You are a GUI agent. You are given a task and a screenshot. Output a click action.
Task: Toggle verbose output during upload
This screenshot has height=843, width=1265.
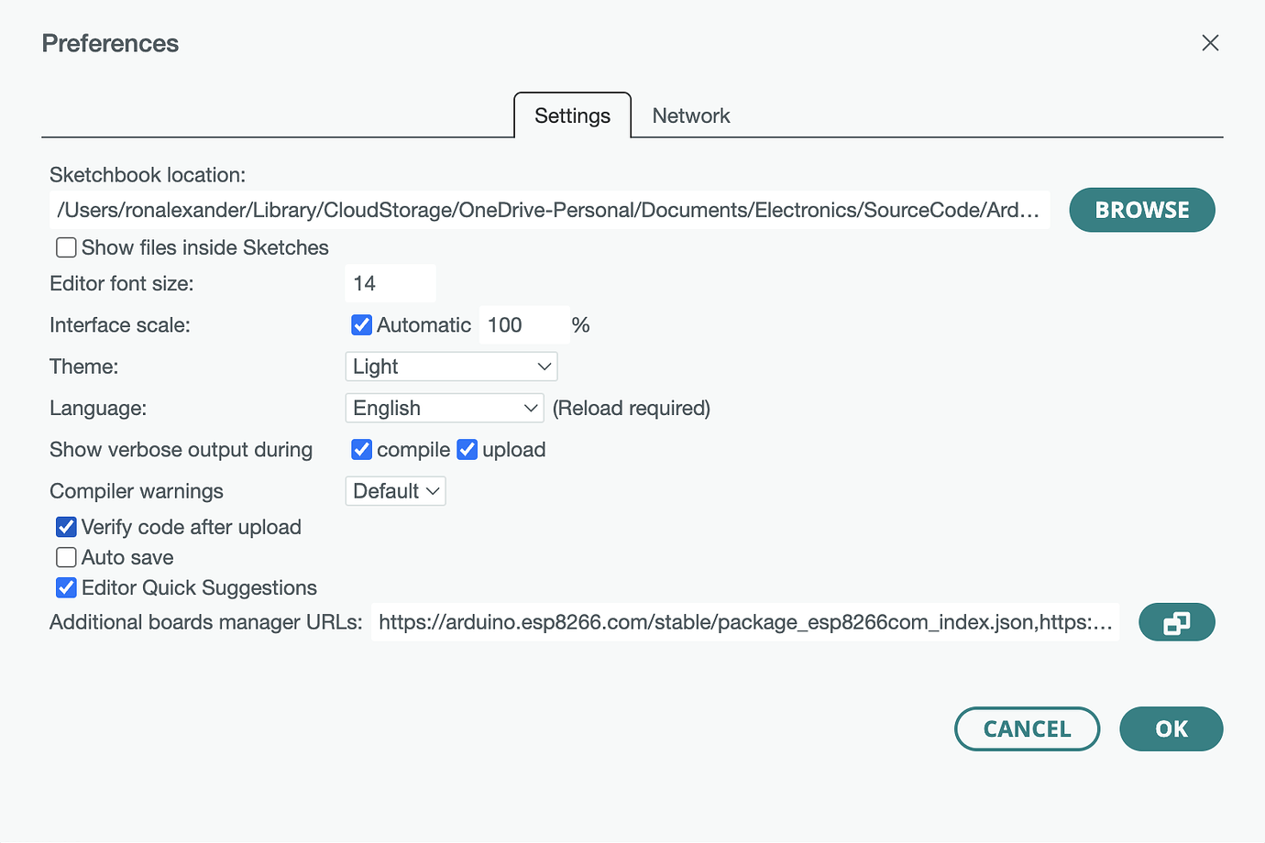pyautogui.click(x=467, y=450)
